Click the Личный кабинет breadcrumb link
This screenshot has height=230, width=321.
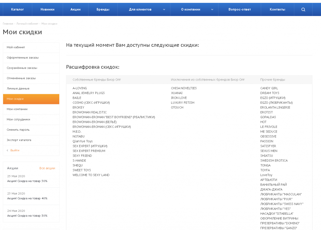27,24
